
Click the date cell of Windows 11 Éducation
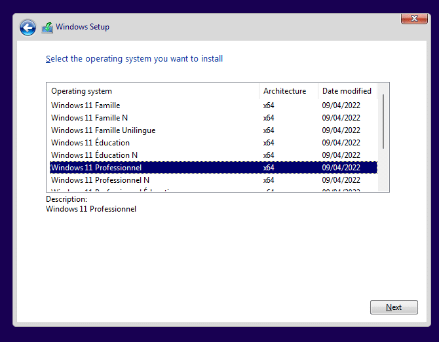point(341,143)
